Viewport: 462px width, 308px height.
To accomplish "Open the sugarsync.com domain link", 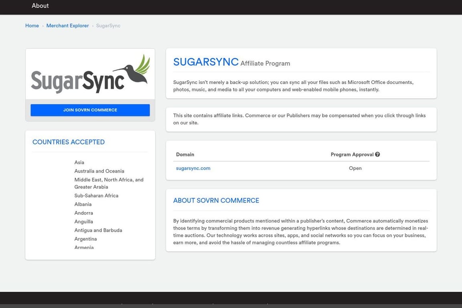I will click(x=193, y=168).
